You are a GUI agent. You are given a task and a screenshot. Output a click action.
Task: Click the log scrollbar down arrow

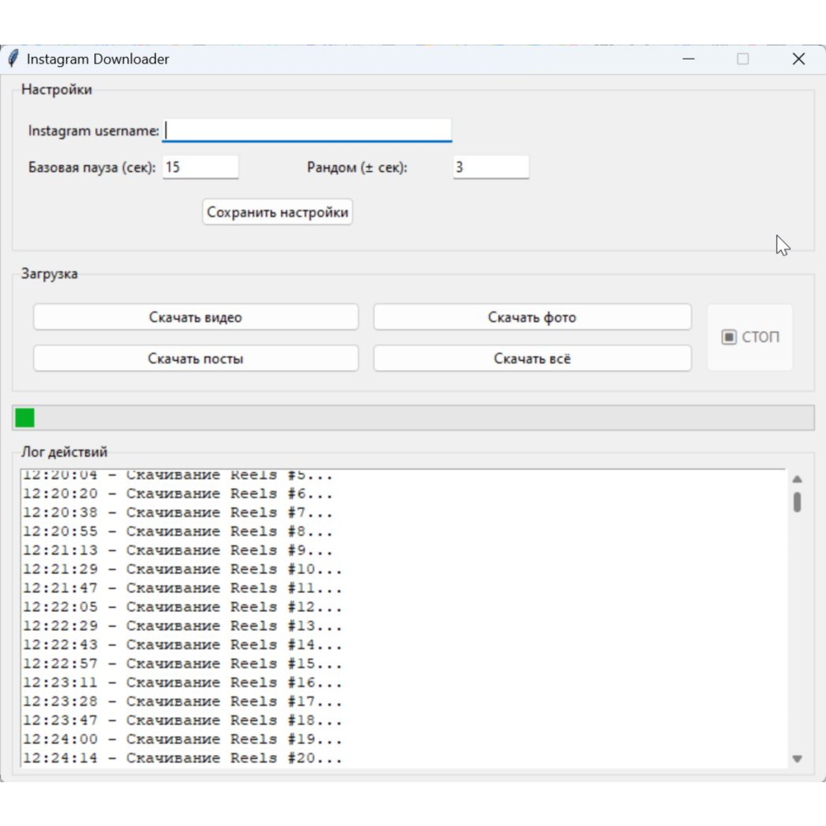pos(797,758)
